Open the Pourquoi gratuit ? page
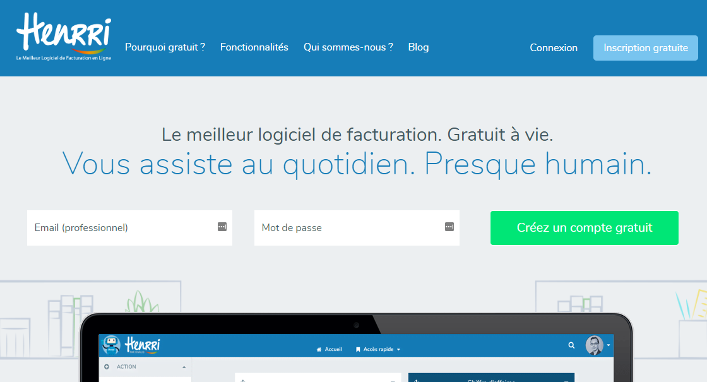Viewport: 707px width, 382px height. [x=165, y=47]
